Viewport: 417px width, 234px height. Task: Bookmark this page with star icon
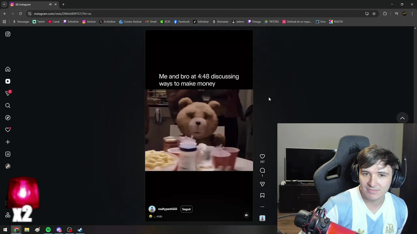[374, 14]
